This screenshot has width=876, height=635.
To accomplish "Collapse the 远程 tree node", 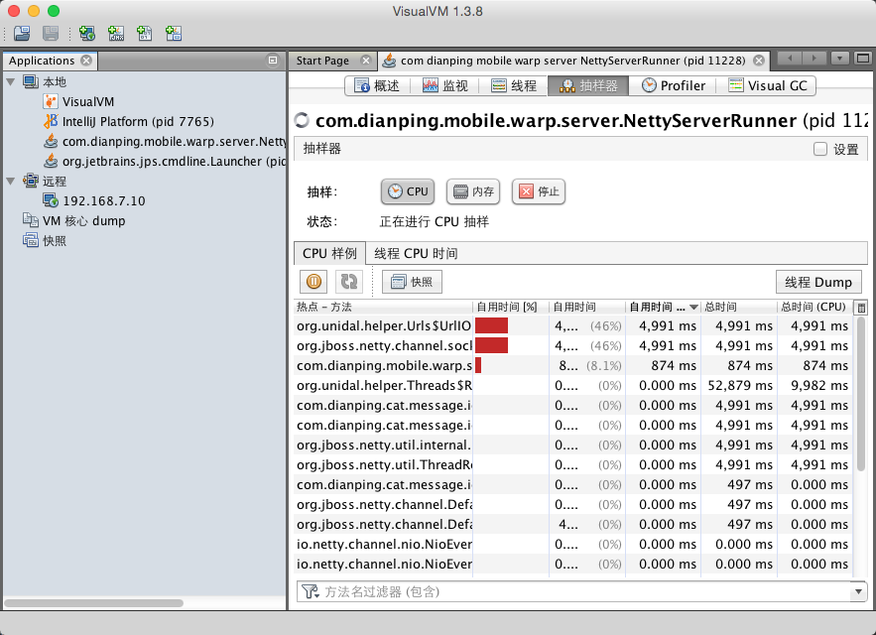I will tap(11, 181).
